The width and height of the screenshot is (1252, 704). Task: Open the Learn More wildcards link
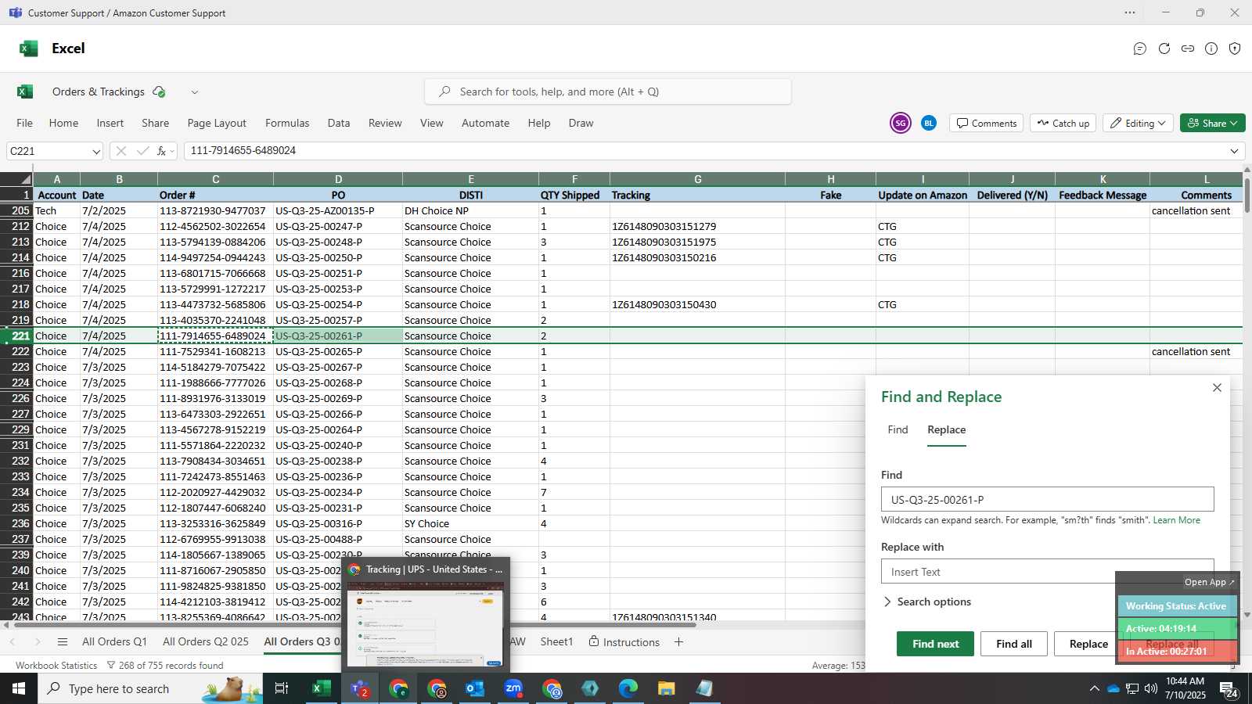pos(1176,520)
